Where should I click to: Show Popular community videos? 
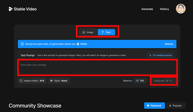click(x=176, y=105)
